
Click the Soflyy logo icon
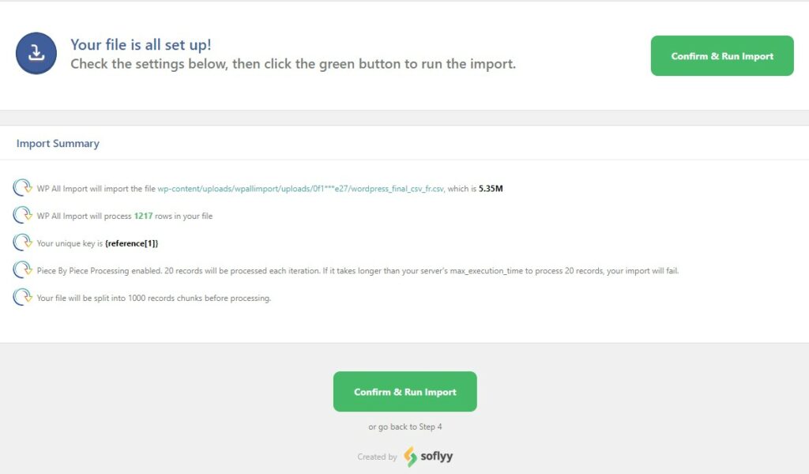coord(410,457)
